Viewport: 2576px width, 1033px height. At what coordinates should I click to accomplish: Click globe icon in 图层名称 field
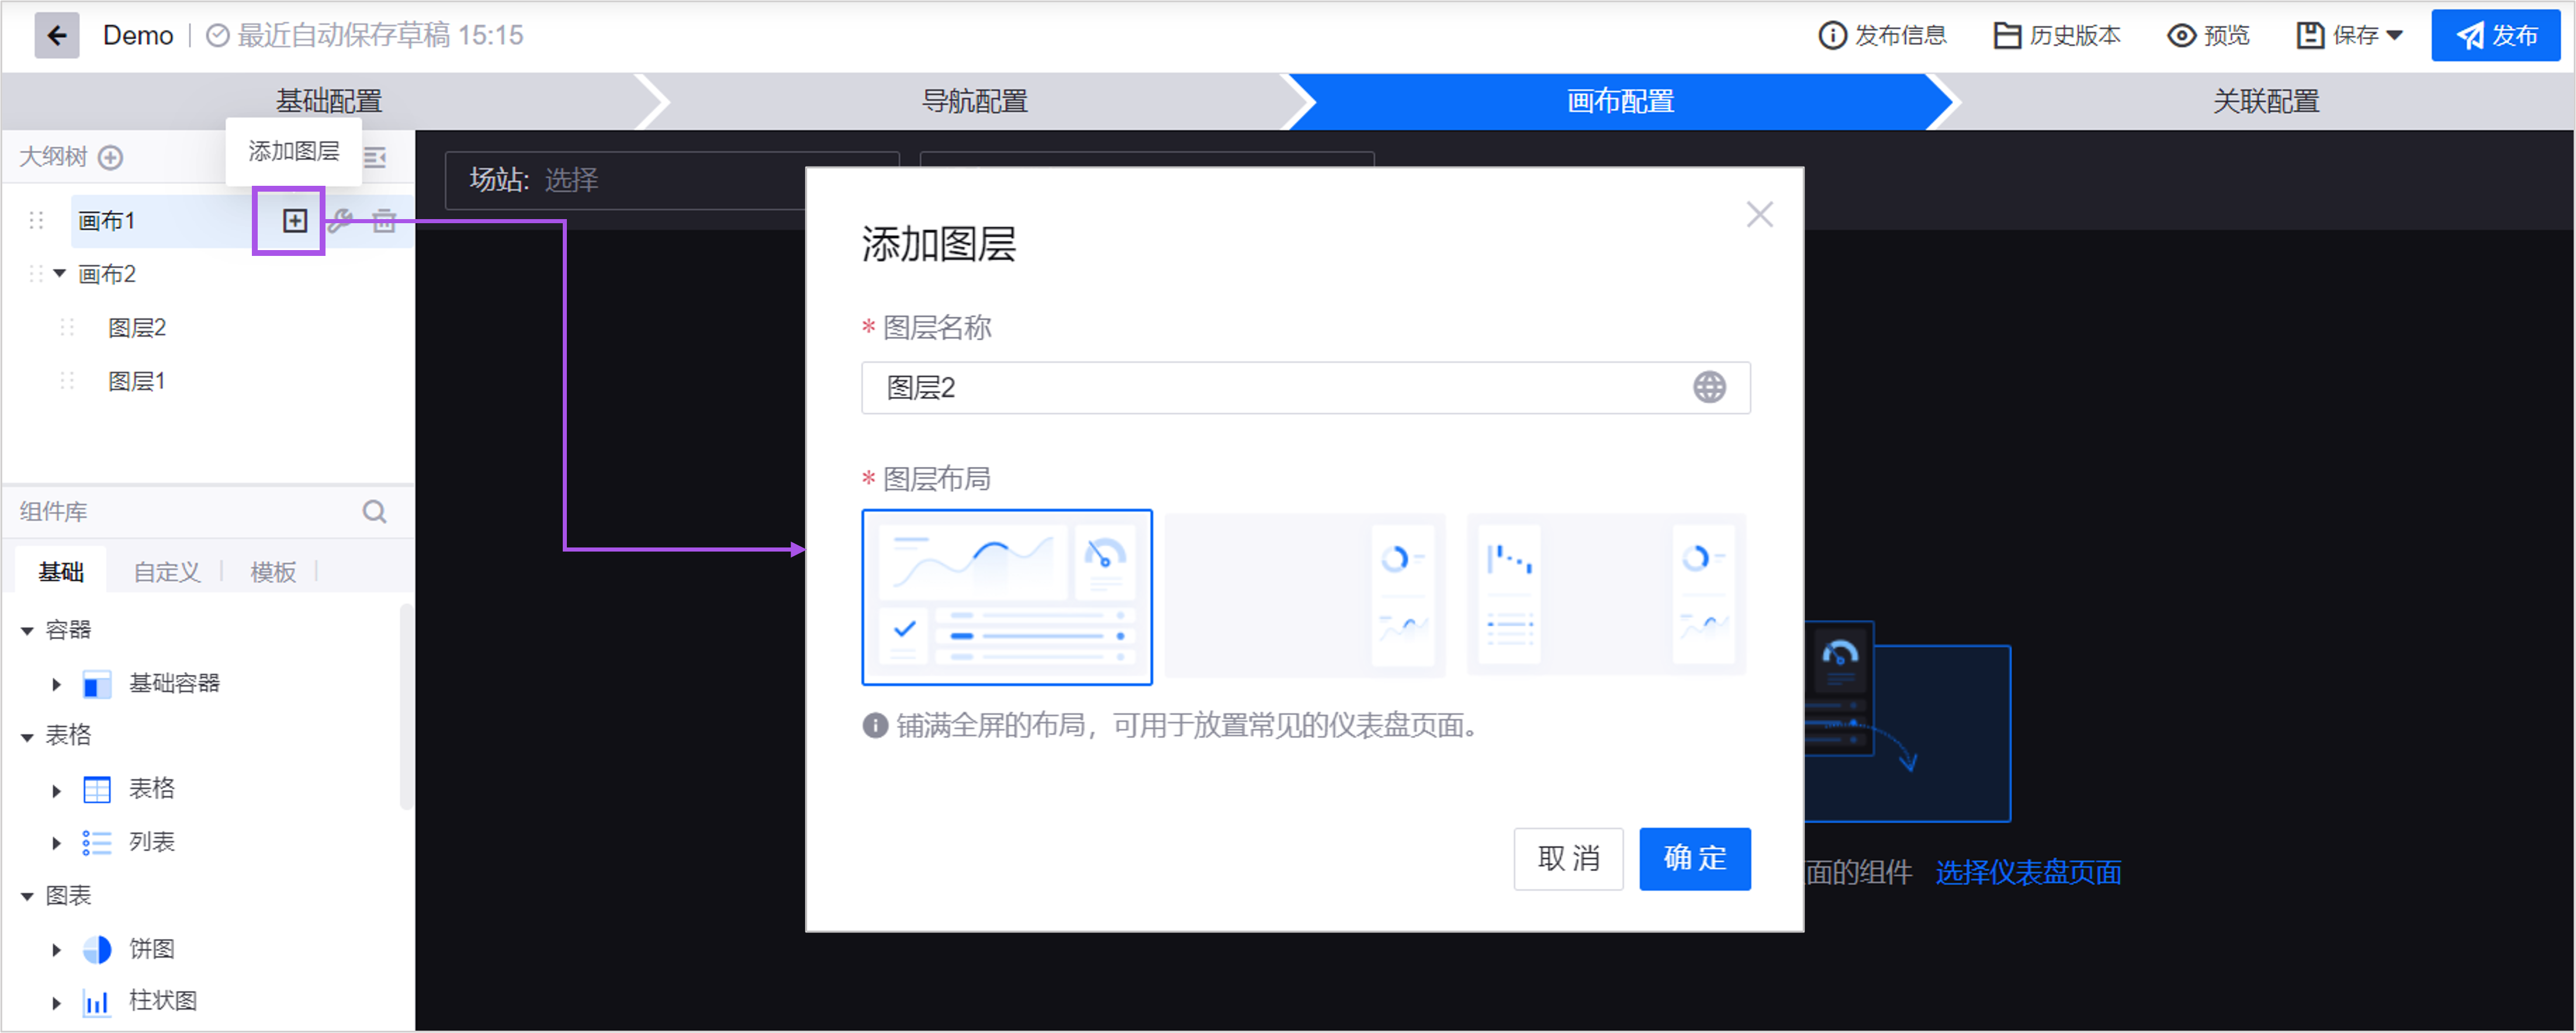pos(1709,388)
